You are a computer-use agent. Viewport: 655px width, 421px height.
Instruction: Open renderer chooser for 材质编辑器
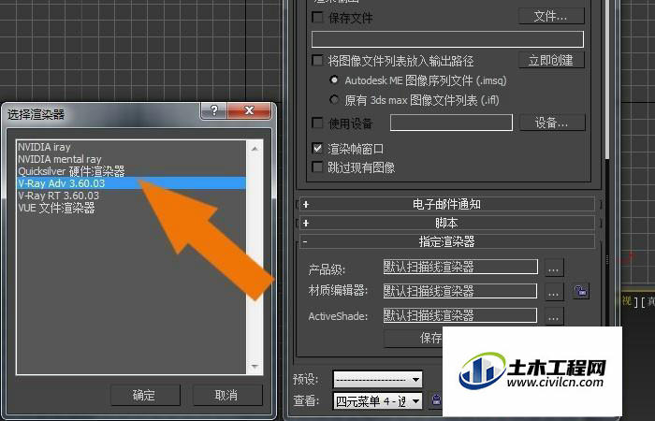[554, 293]
